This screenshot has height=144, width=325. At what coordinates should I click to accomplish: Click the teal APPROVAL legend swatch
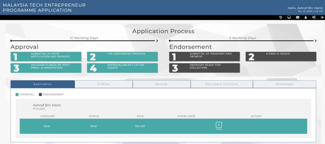click(17, 95)
